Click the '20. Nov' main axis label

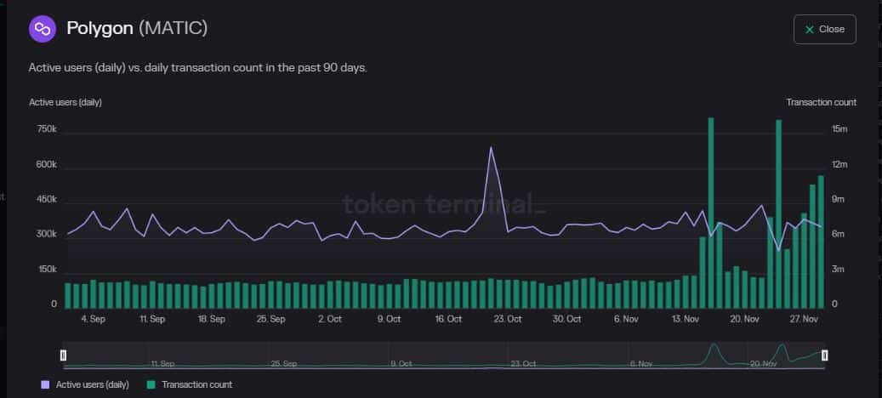pos(745,319)
